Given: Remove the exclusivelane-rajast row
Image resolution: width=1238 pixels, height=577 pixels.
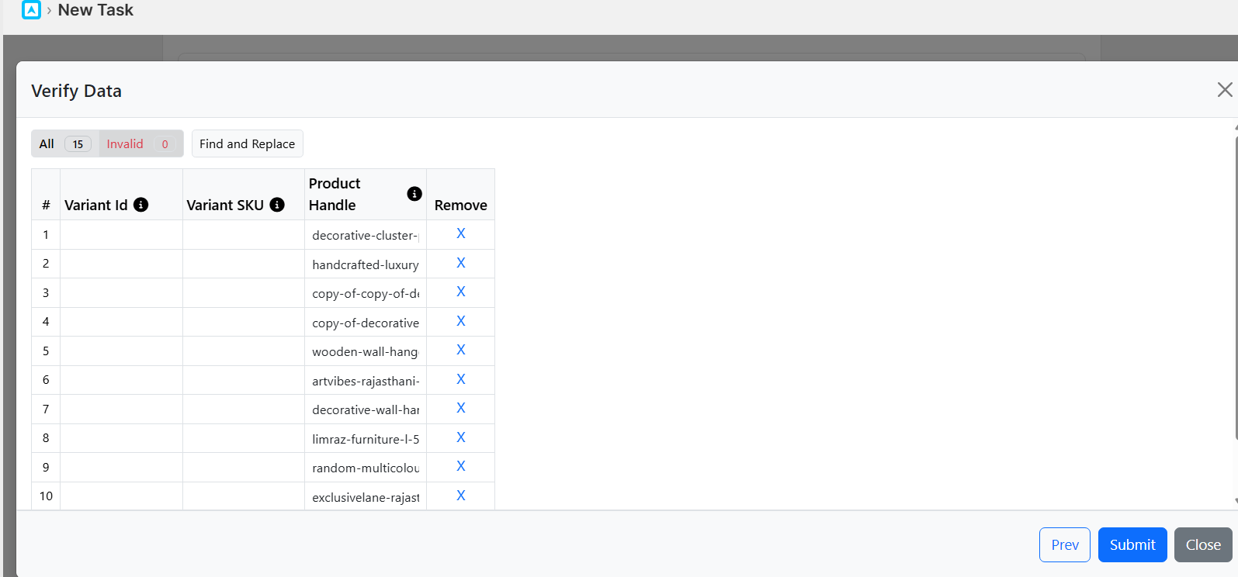Looking at the screenshot, I should [x=461, y=496].
